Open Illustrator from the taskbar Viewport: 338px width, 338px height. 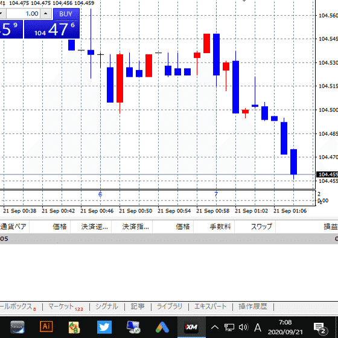tap(46, 327)
